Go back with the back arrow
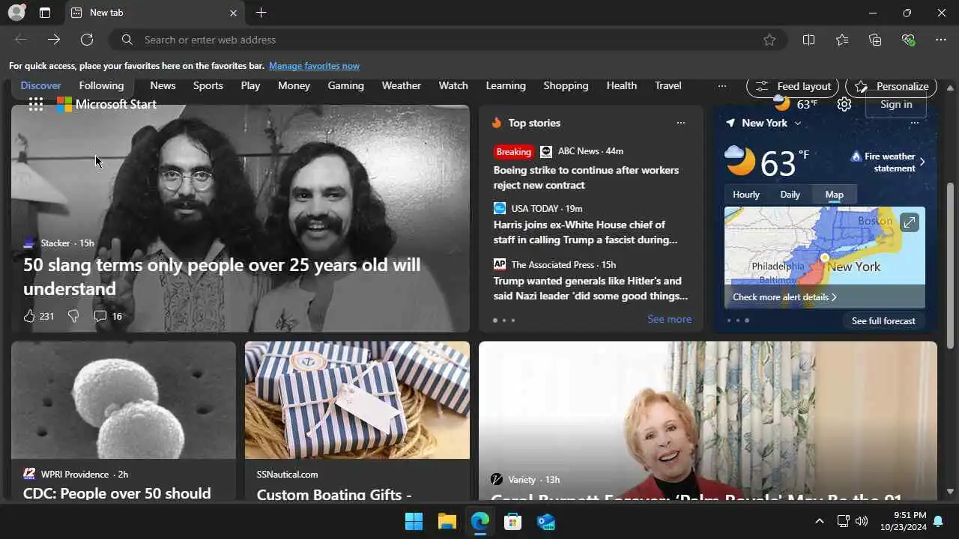Screen dimensions: 959x539 (x=21, y=40)
